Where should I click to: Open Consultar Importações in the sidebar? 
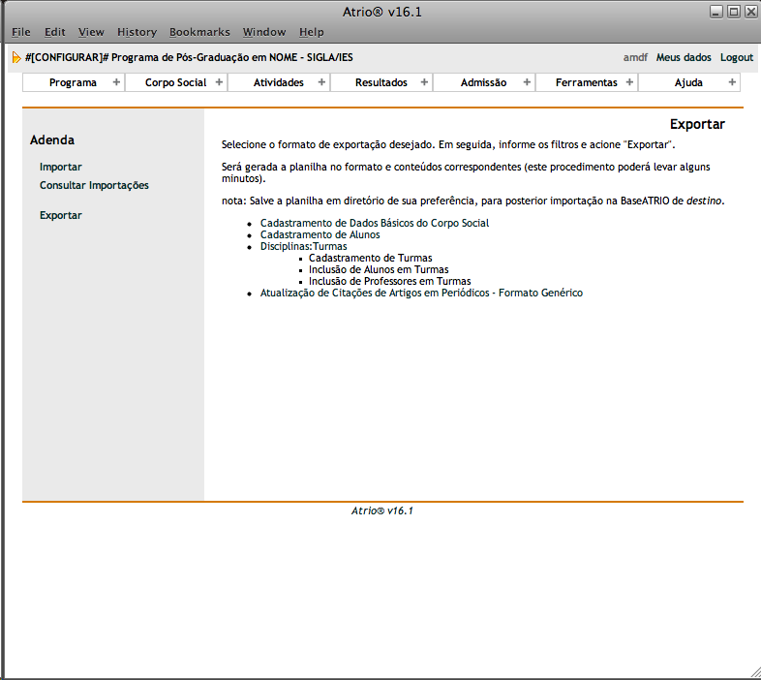pos(94,185)
